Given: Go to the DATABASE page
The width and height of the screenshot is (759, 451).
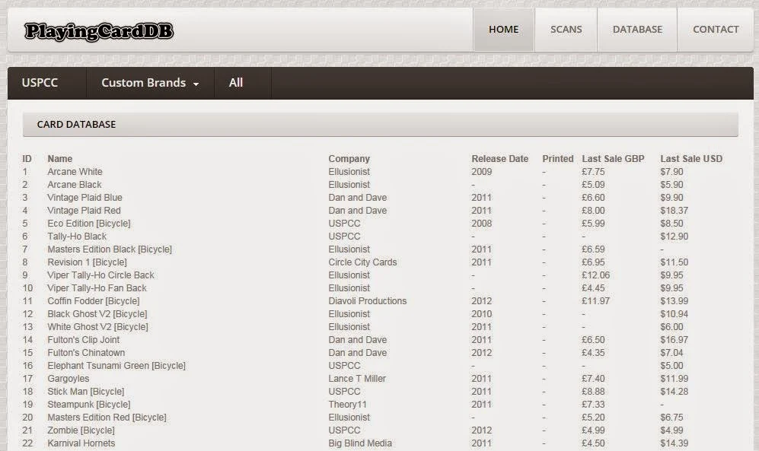Looking at the screenshot, I should point(637,30).
